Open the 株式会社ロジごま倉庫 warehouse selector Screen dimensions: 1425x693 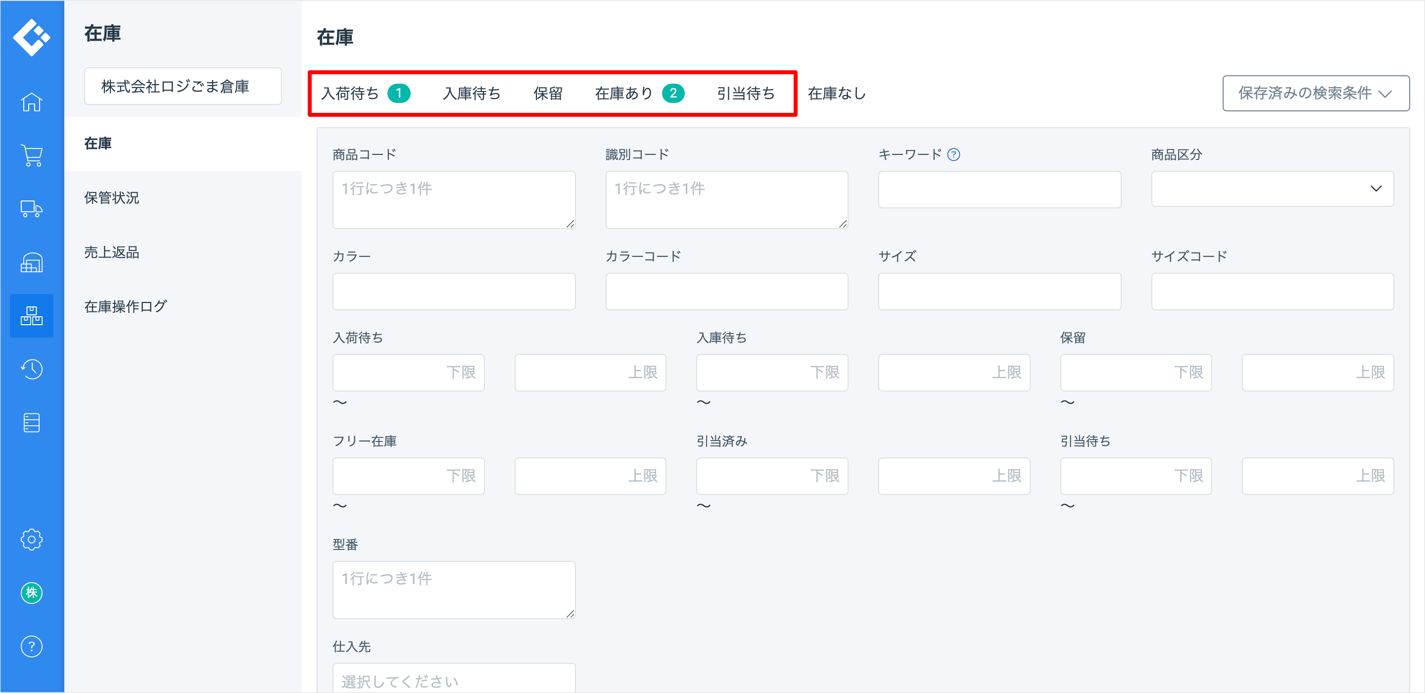tap(183, 86)
